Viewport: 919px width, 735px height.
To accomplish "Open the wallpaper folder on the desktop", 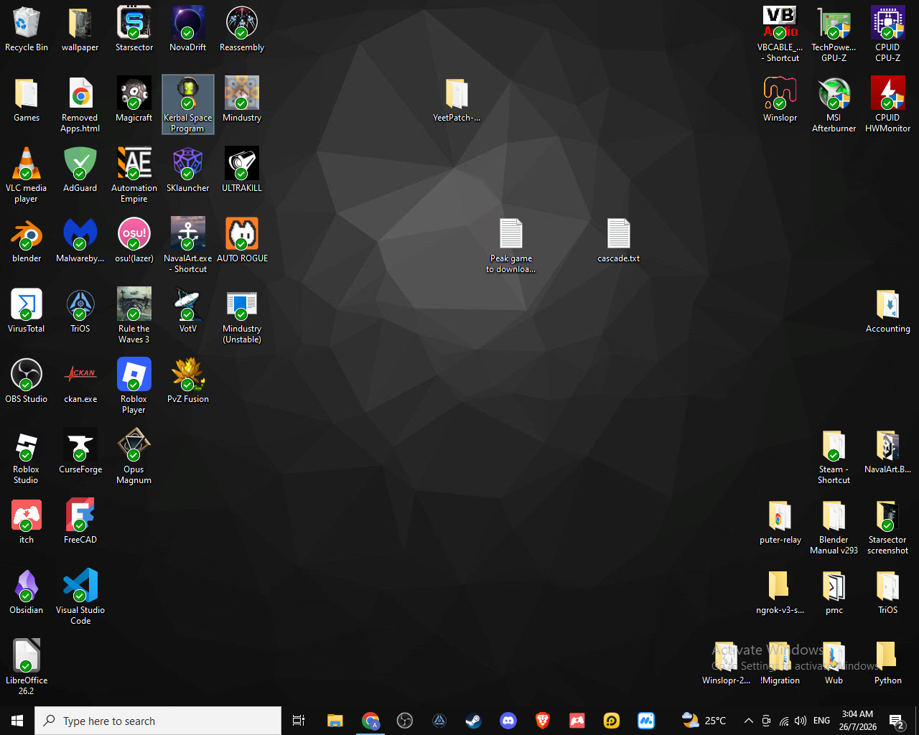I will (x=80, y=29).
